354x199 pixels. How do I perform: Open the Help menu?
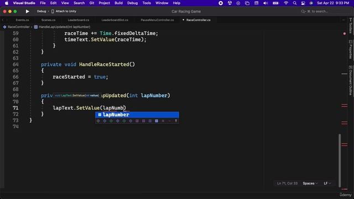point(176,3)
